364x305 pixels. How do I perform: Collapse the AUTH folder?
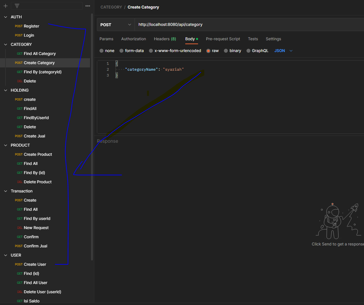6,17
